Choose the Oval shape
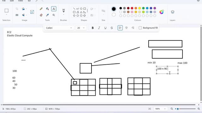 81,8
